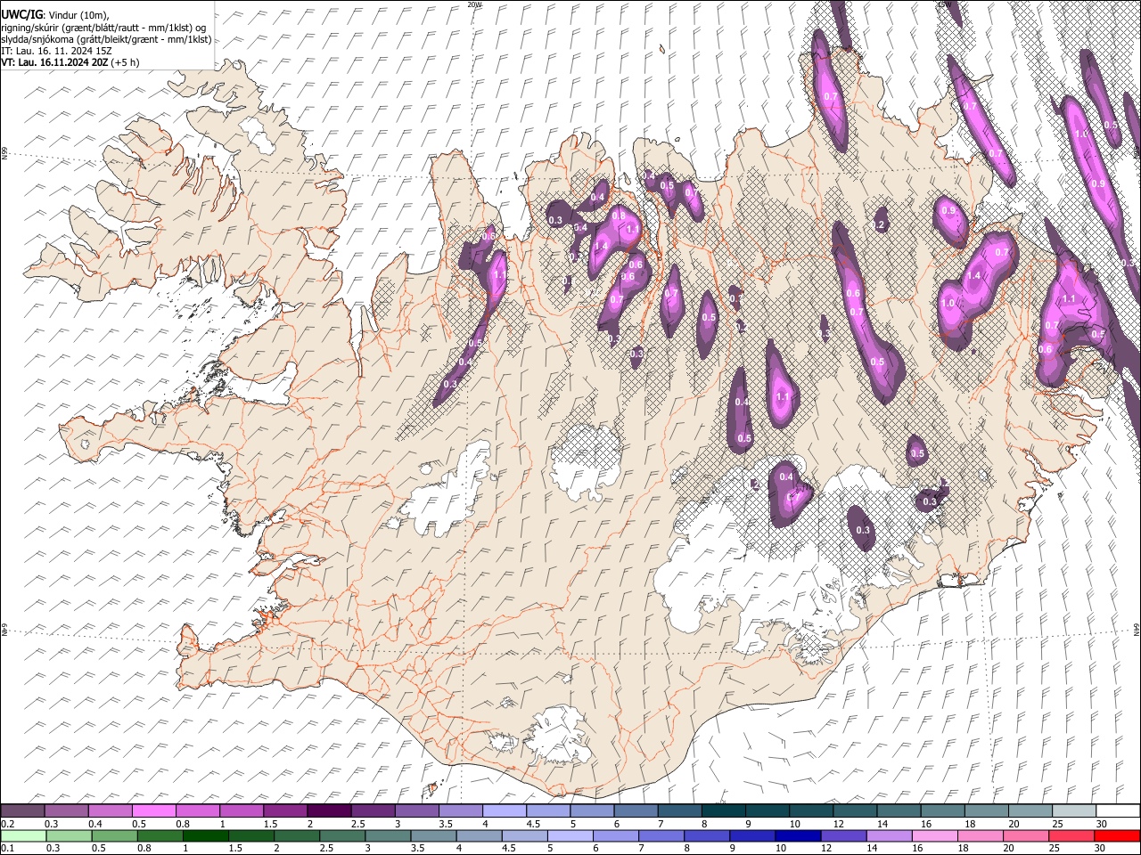Choose the 1.5 purple snow-scale swatch
Screen dimensions: 1141x855
(284, 811)
